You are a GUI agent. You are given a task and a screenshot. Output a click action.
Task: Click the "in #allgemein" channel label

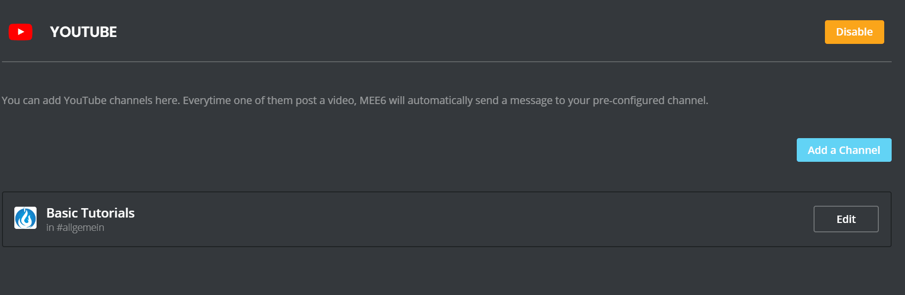coord(75,227)
